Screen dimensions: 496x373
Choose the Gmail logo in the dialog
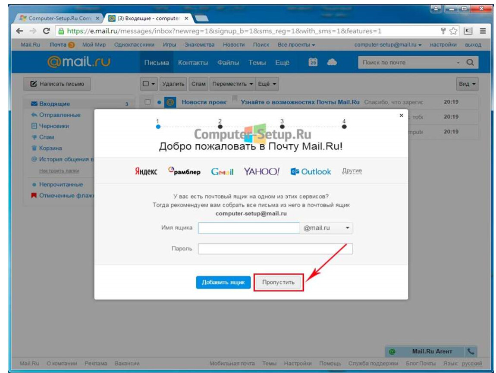222,172
